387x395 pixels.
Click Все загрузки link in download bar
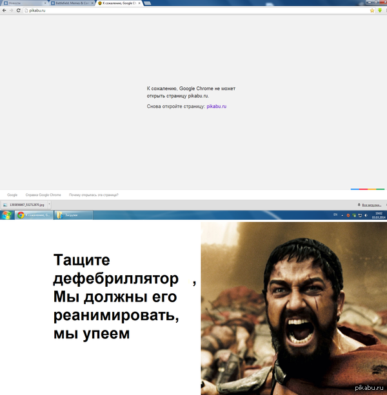pos(371,205)
